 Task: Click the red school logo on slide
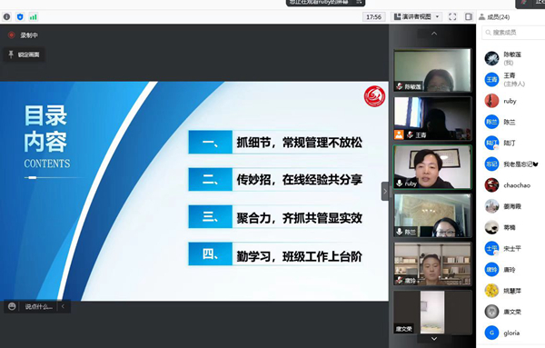click(x=374, y=96)
